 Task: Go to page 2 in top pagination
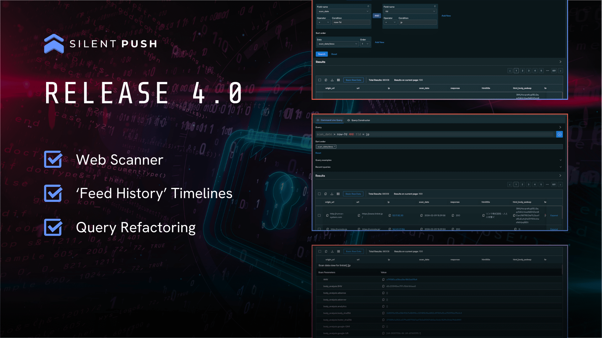coord(522,71)
